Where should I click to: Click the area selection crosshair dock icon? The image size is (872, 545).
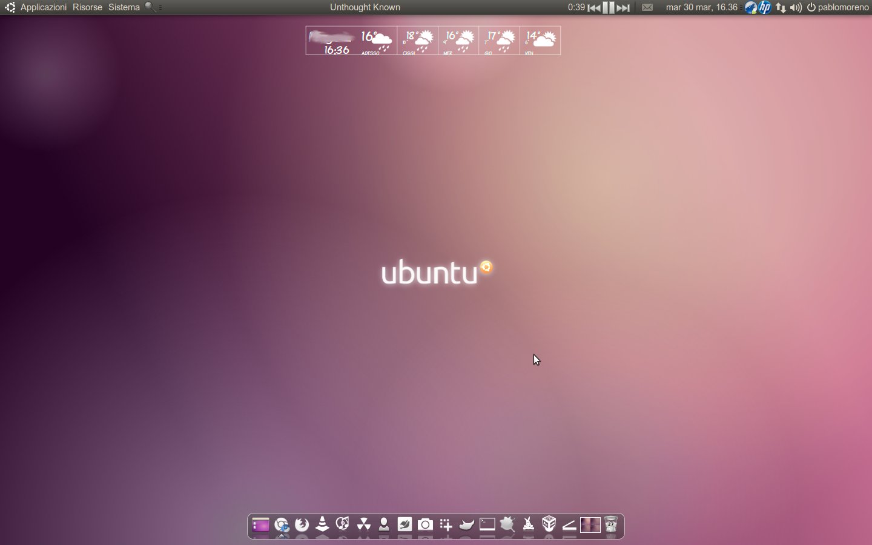tap(446, 525)
